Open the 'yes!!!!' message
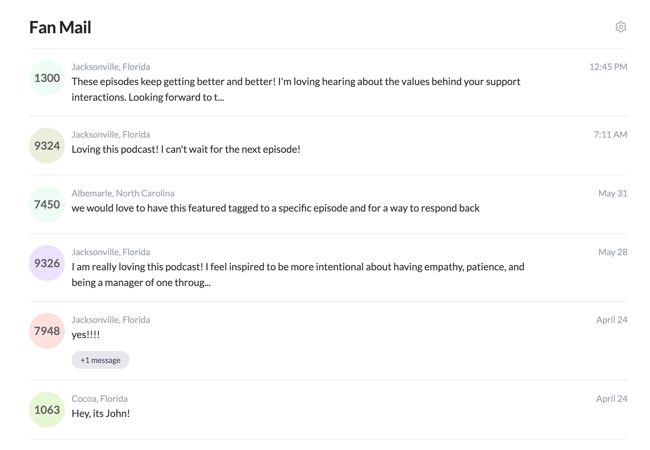This screenshot has width=650, height=450. pos(86,335)
